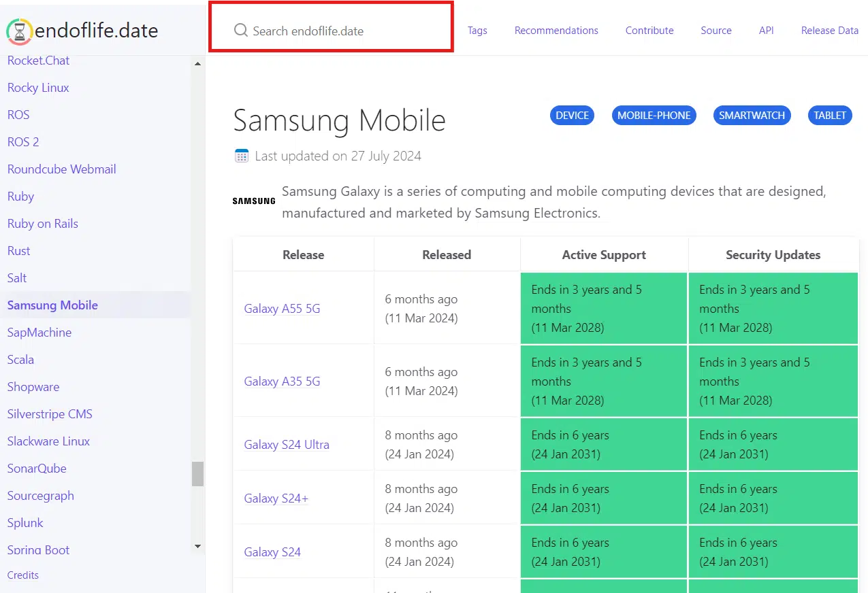Select Scala in the sidebar
The width and height of the screenshot is (868, 593).
[x=20, y=360]
